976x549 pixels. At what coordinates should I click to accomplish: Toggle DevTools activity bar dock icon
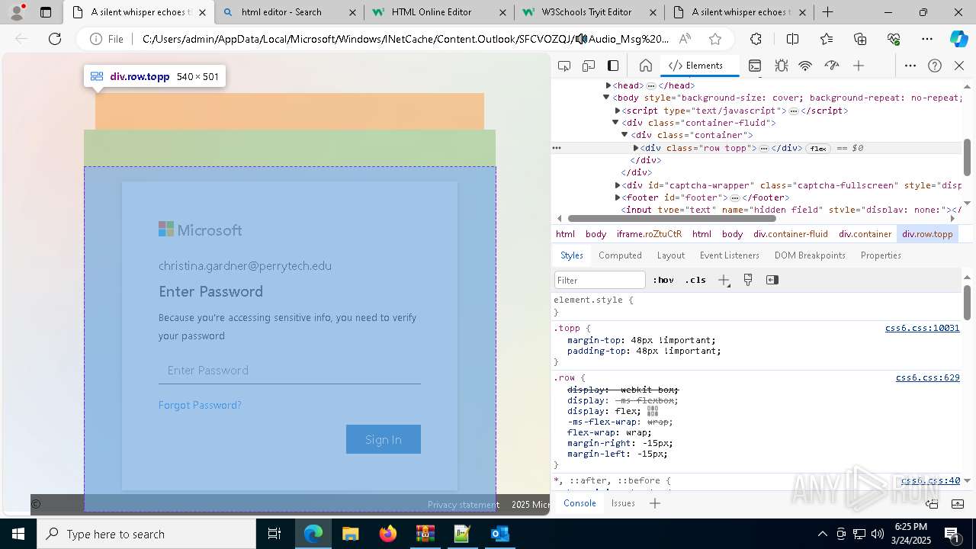point(613,66)
